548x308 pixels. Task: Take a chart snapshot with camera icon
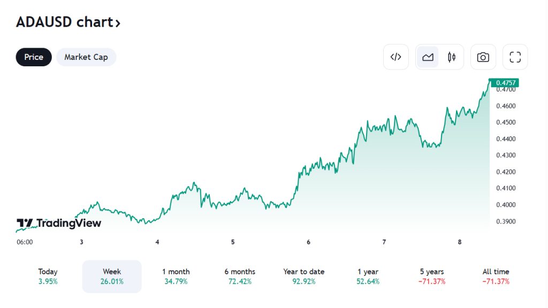point(483,57)
